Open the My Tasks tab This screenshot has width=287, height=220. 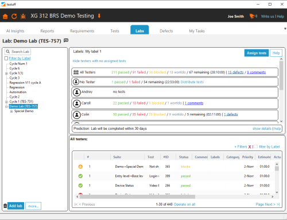tap(197, 31)
